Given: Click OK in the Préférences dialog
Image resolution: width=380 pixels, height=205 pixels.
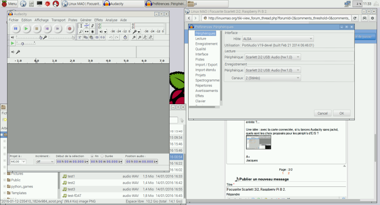Looking at the screenshot, I should (341, 113).
